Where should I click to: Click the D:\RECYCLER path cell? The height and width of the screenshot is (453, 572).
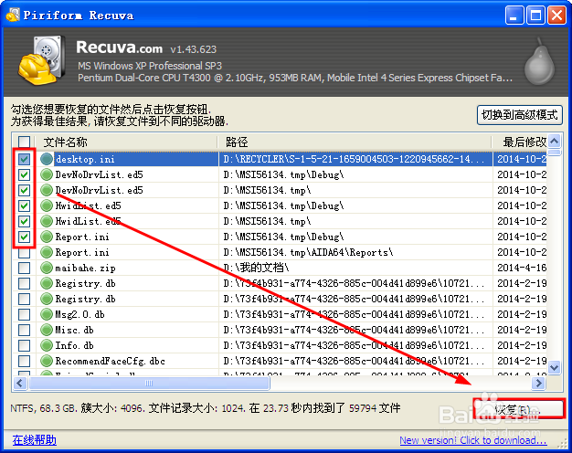(354, 160)
